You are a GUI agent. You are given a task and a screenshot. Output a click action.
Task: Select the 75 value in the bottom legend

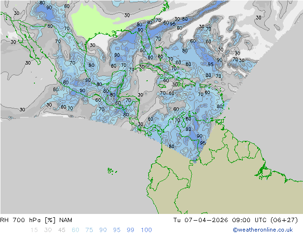pos(89,230)
